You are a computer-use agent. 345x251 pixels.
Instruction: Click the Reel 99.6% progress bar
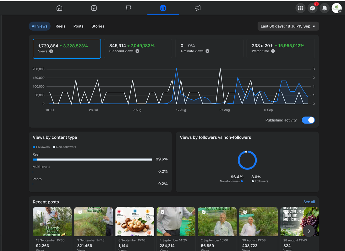tap(92, 160)
